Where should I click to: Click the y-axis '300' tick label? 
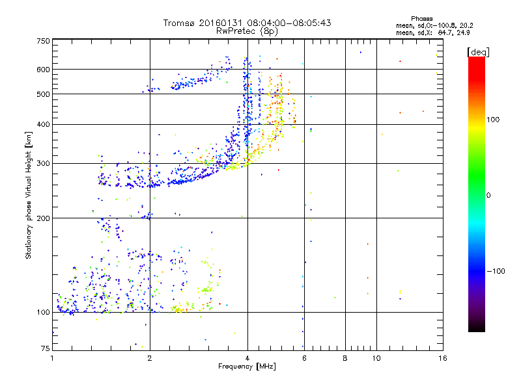click(x=43, y=164)
